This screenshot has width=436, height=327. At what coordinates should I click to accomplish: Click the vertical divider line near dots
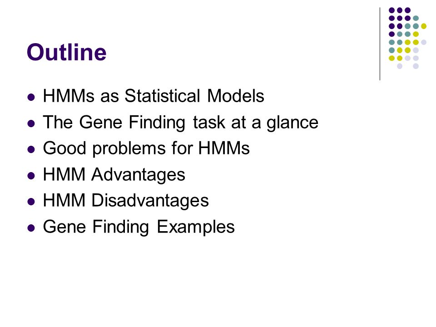[x=380, y=44]
